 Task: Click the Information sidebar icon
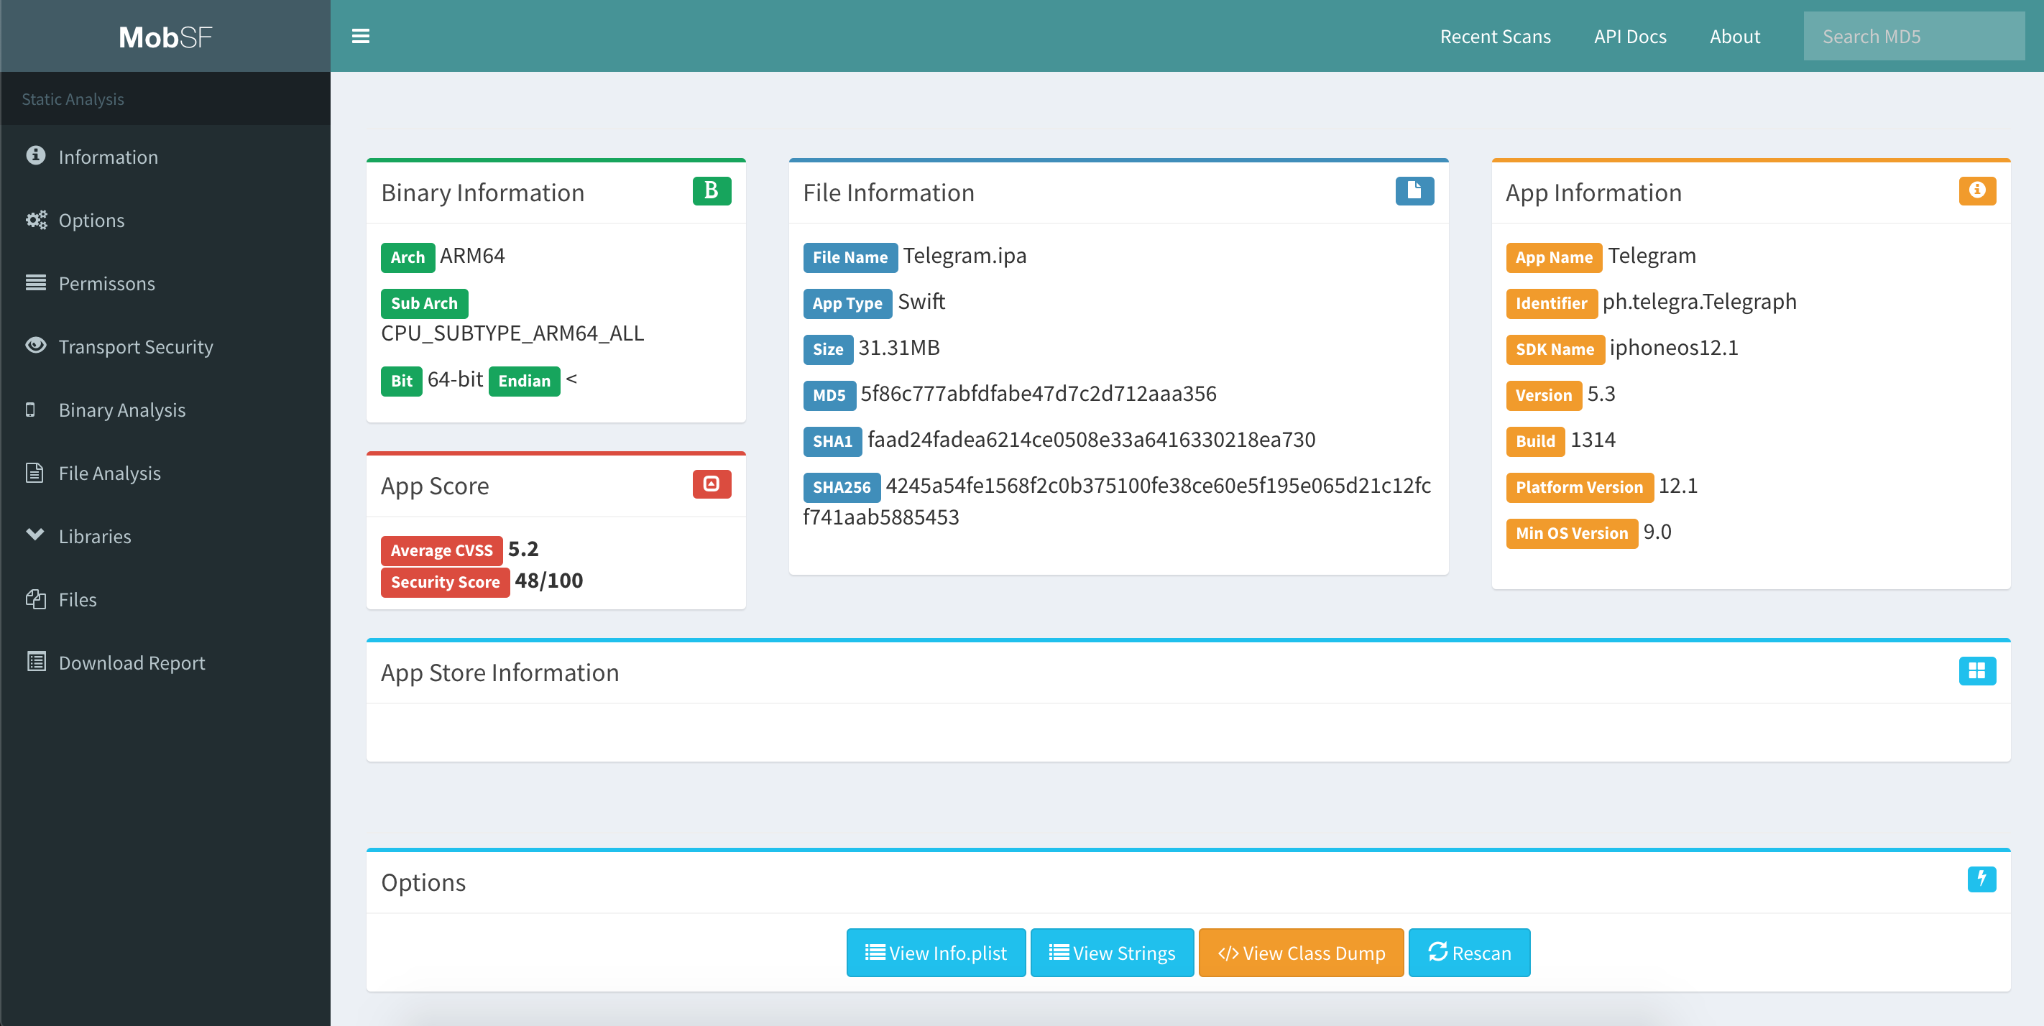click(x=36, y=155)
